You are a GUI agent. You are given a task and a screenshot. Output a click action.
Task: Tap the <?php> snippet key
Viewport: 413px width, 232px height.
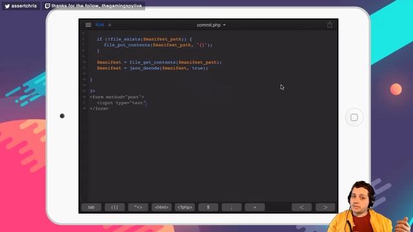[185, 208]
